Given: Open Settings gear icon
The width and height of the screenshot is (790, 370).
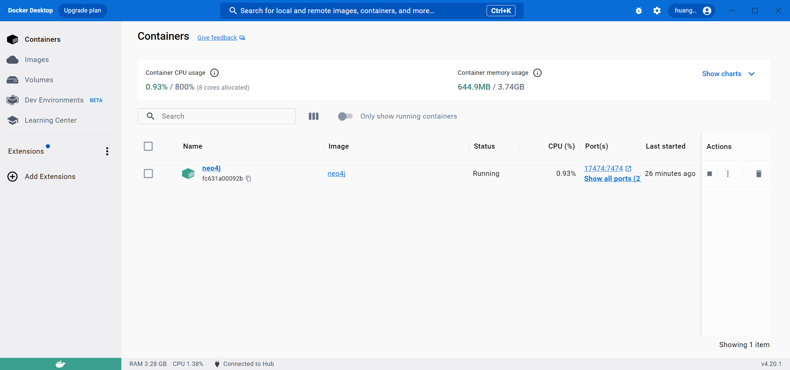Looking at the screenshot, I should coord(657,11).
